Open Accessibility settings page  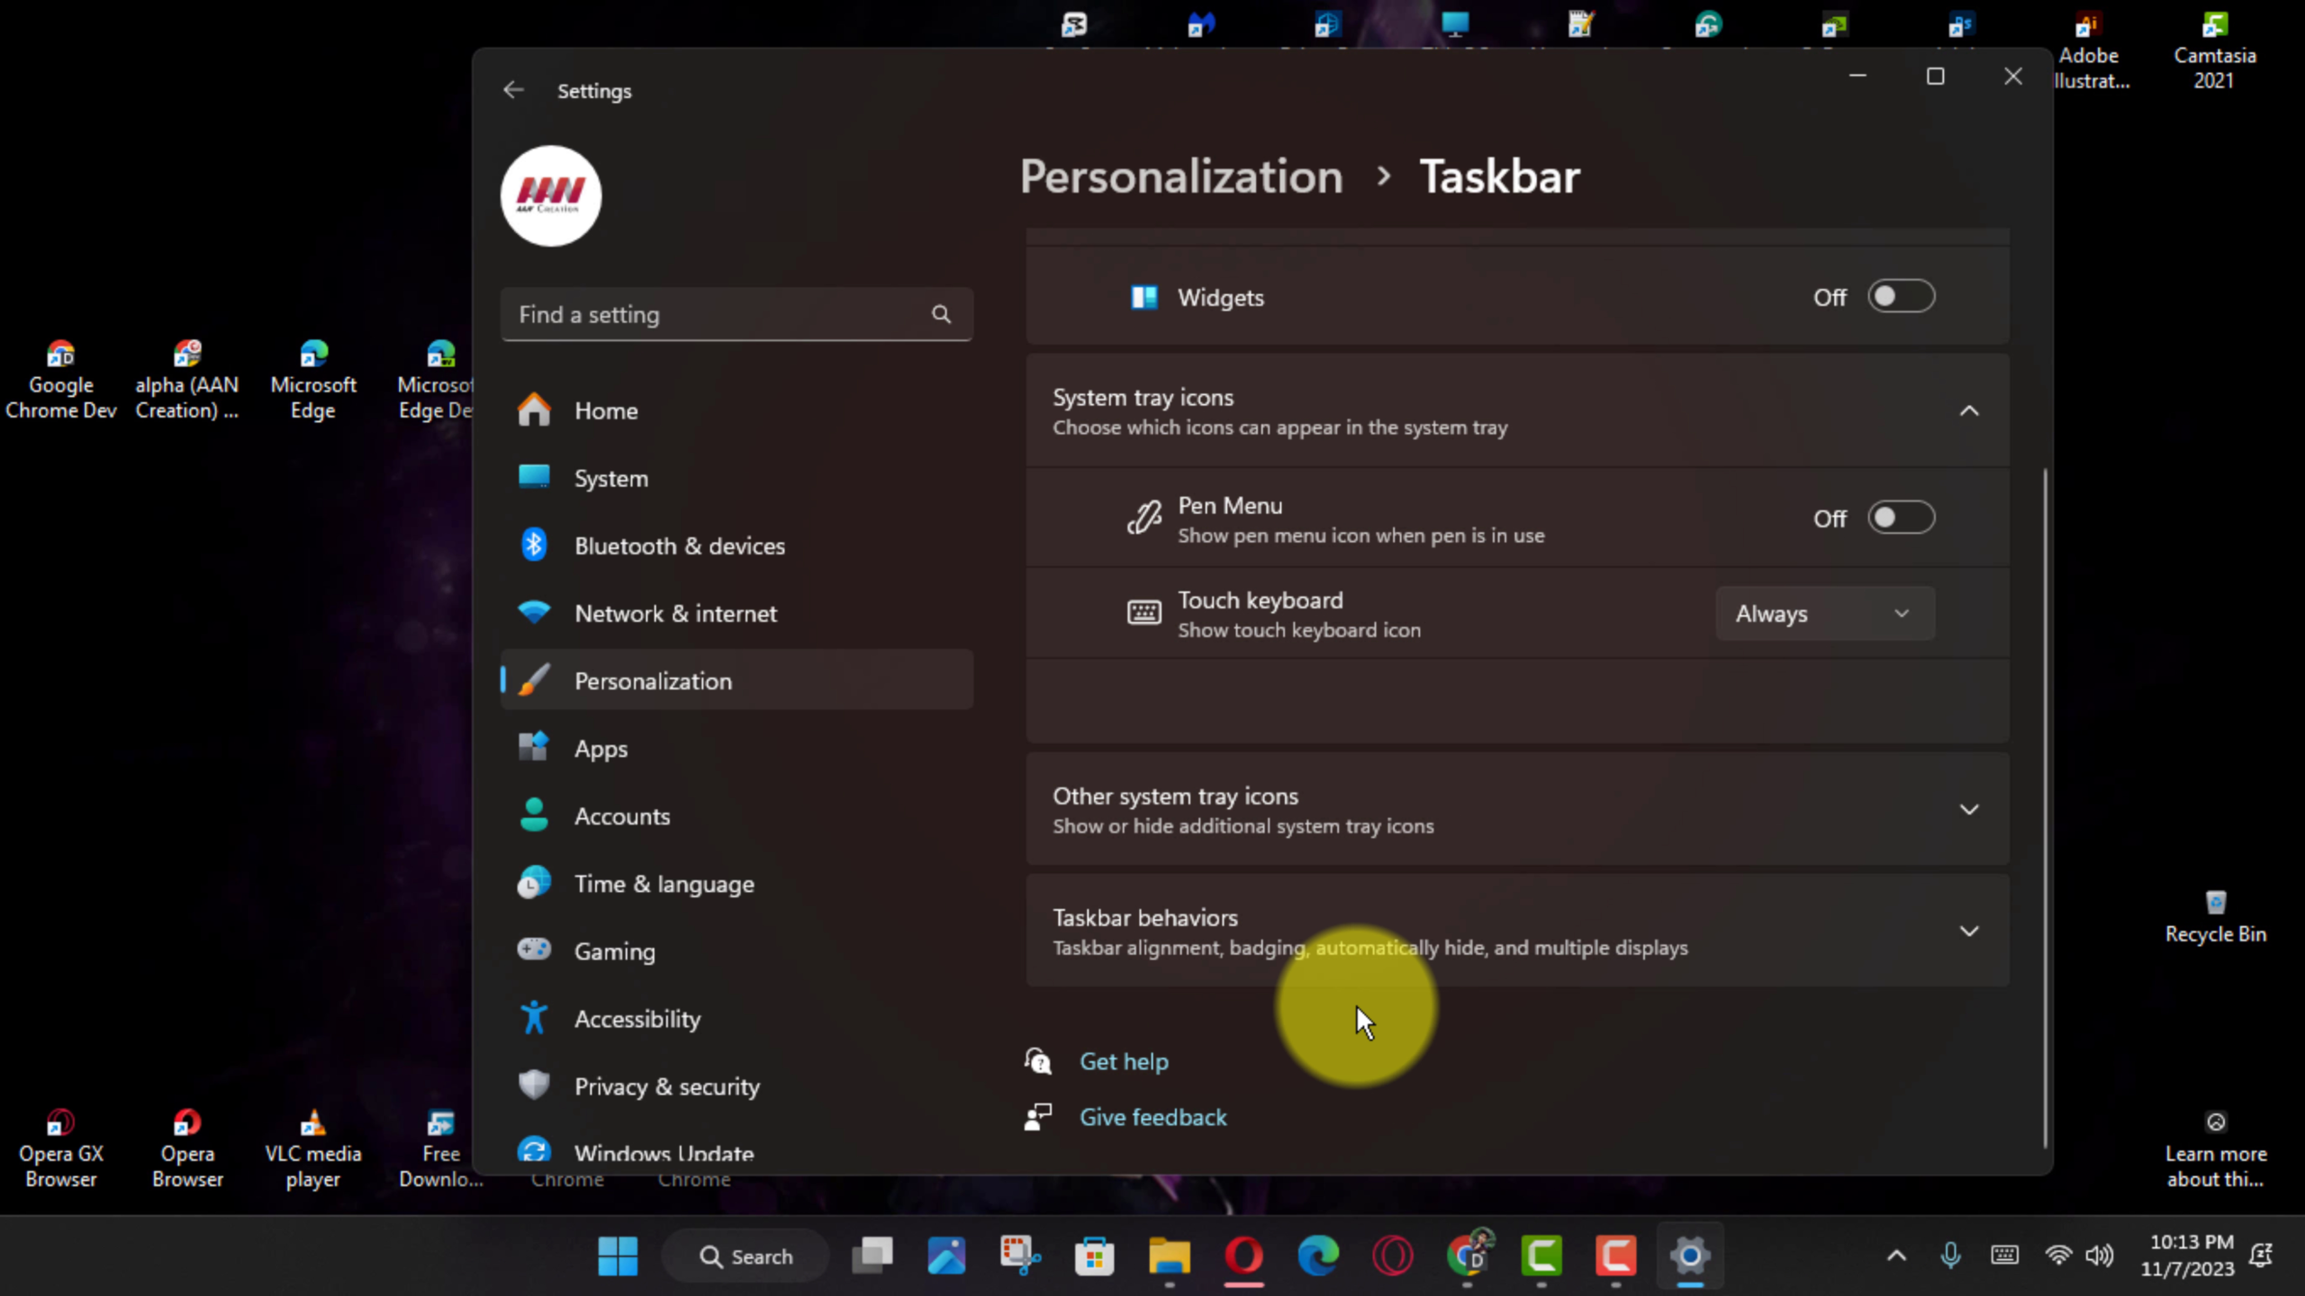pyautogui.click(x=637, y=1019)
